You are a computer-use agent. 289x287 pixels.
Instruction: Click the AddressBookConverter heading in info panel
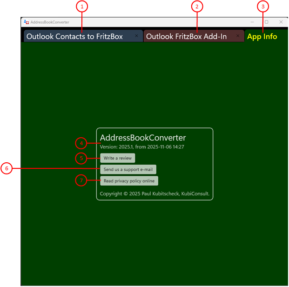pos(143,138)
